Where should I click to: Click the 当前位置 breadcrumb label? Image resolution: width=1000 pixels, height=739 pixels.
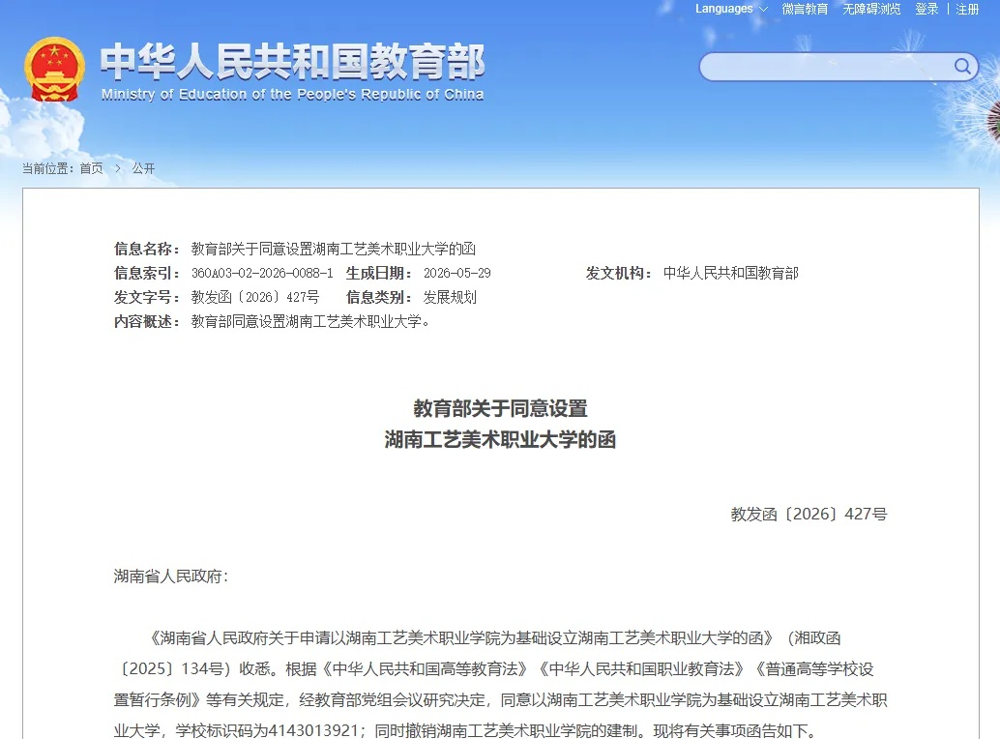(x=47, y=168)
